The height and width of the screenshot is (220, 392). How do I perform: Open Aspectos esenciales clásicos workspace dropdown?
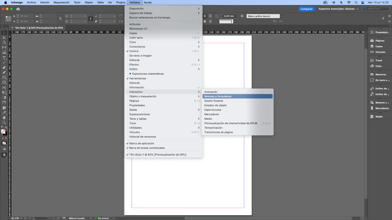[338, 9]
